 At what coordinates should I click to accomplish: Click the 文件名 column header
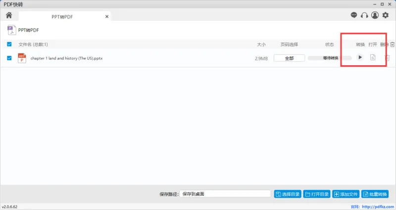(33, 44)
